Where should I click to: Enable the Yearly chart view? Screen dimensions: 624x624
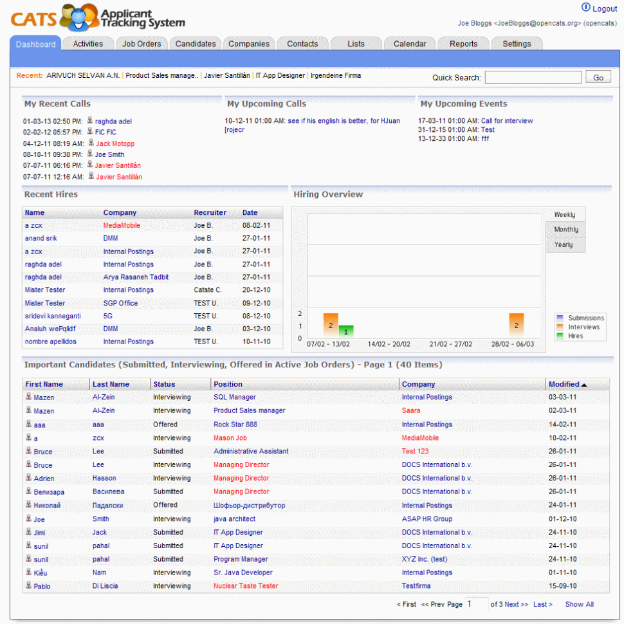565,244
